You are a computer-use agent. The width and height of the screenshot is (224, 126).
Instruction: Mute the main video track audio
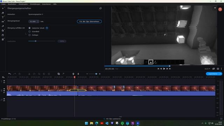click(x=4, y=91)
